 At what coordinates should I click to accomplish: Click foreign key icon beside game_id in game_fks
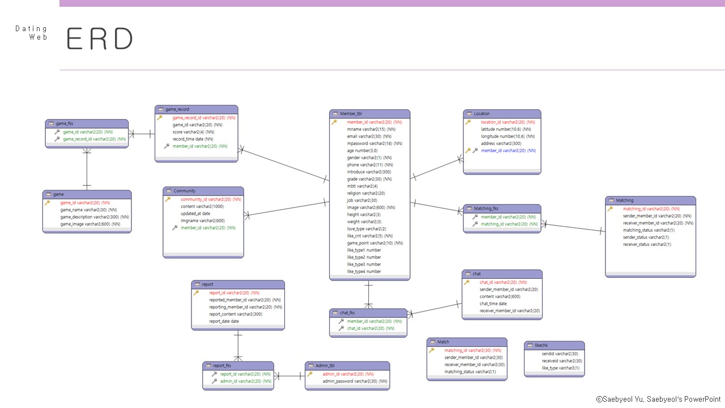(57, 131)
